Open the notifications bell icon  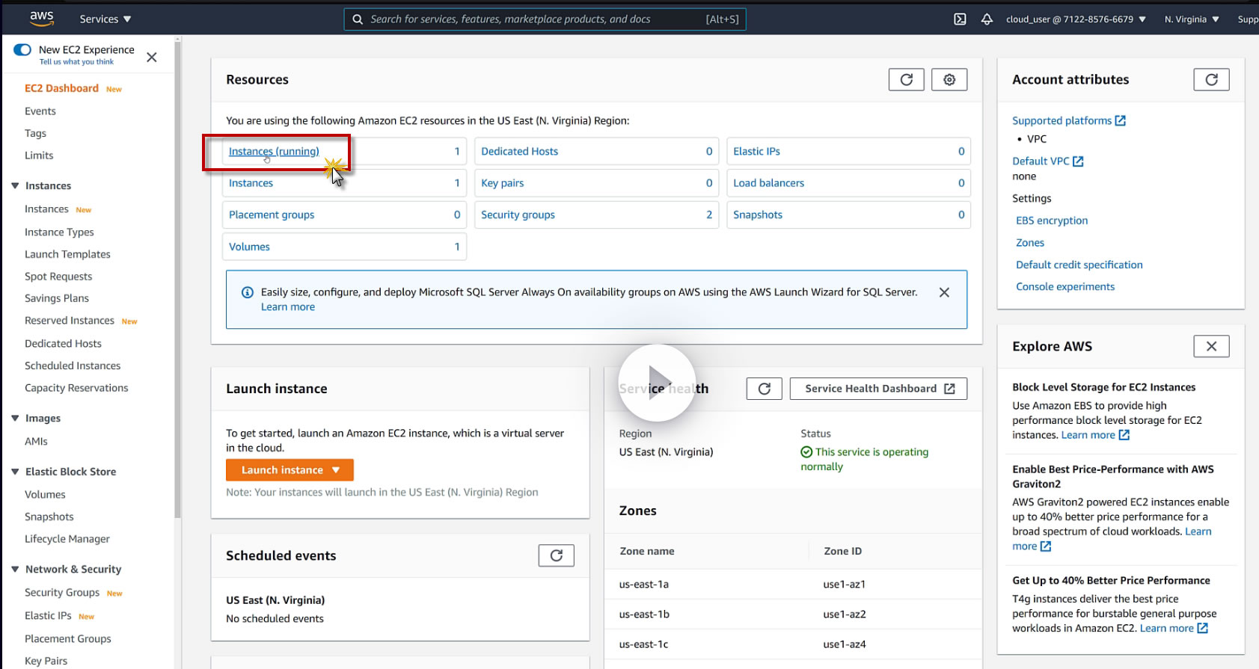coord(987,19)
